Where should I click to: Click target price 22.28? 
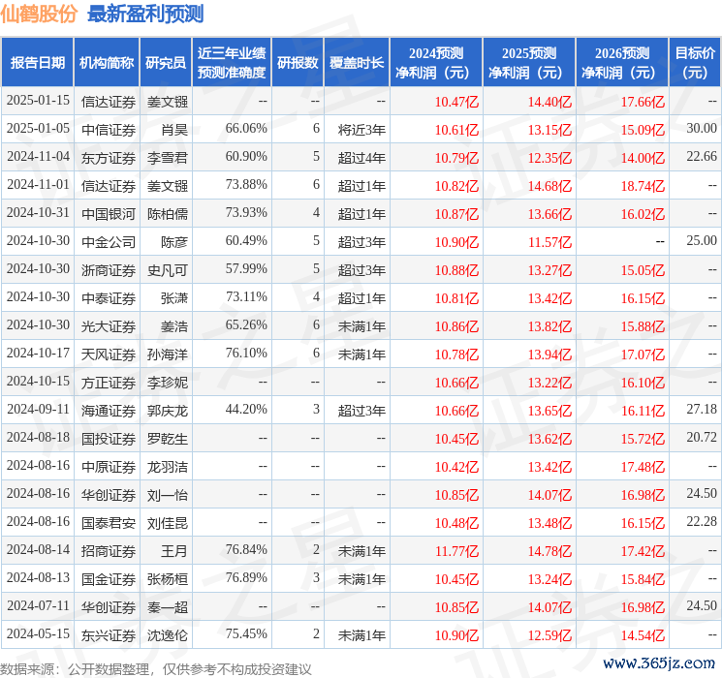pyautogui.click(x=702, y=521)
